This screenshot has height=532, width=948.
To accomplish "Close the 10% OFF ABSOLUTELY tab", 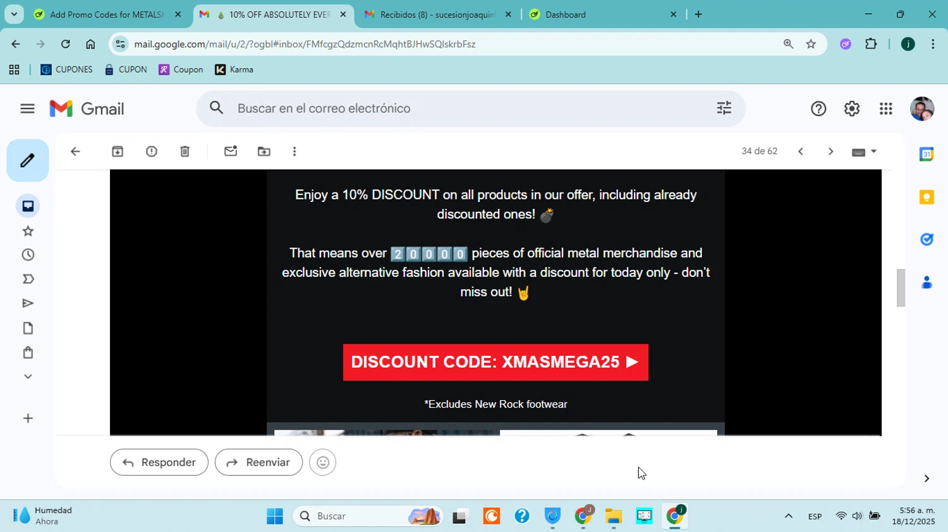I will (x=343, y=15).
